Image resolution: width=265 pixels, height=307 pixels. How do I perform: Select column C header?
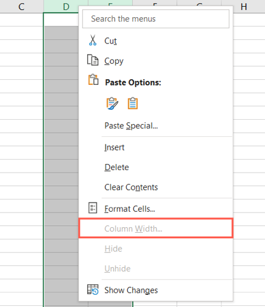tap(22, 7)
